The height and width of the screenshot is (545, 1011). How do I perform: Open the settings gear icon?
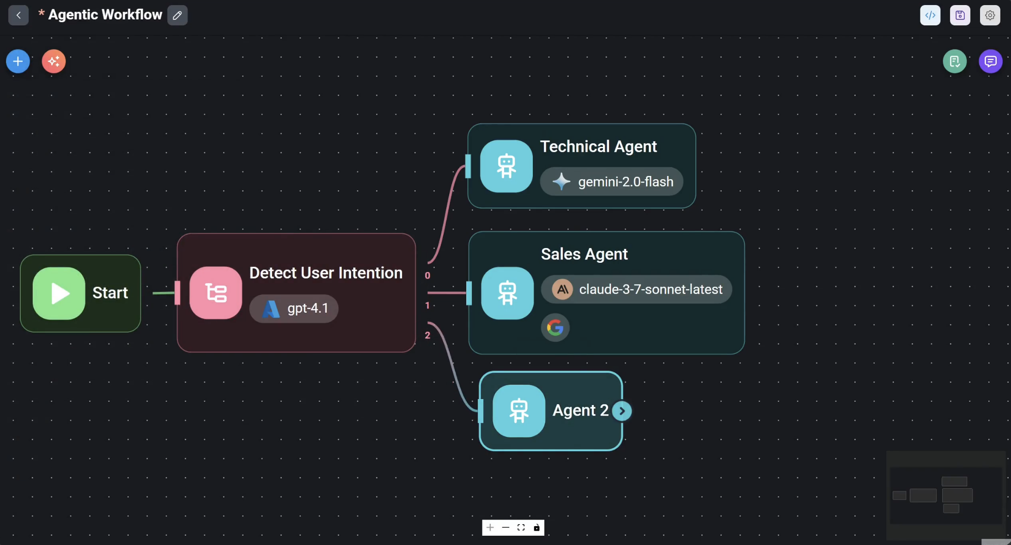click(x=990, y=15)
